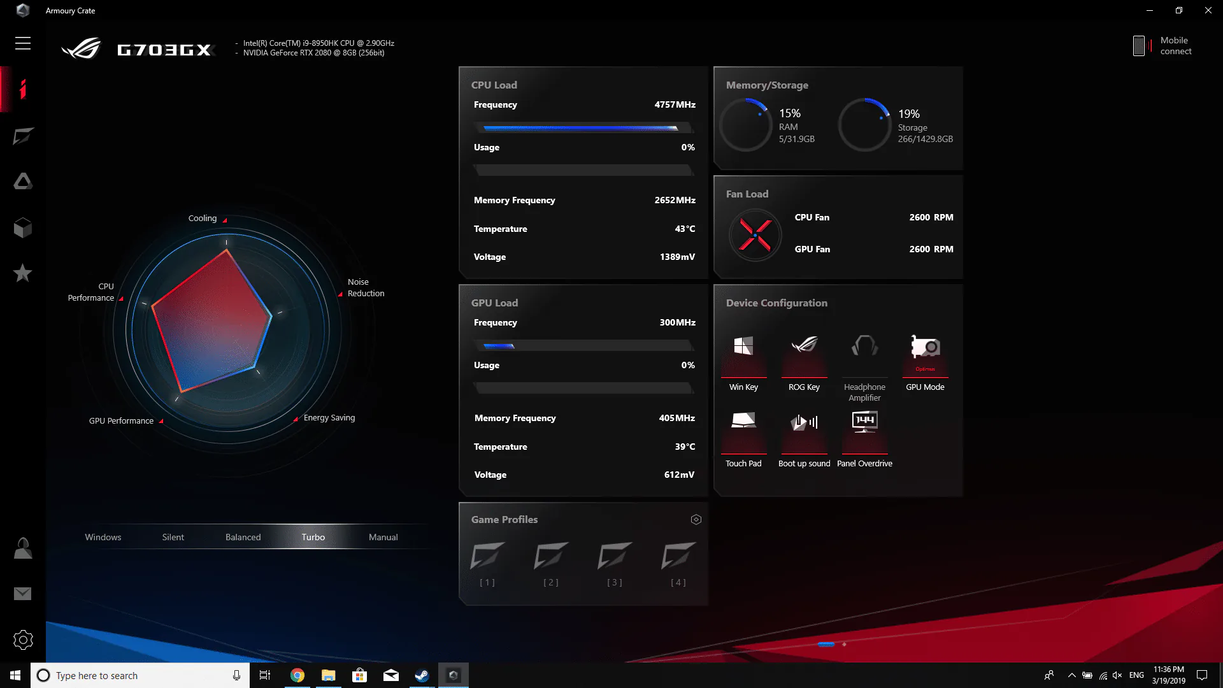Viewport: 1223px width, 688px height.
Task: Toggle Panel Overdrive
Action: pos(864,439)
